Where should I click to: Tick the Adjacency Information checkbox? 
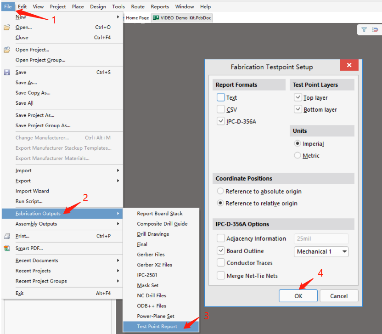[x=221, y=238]
